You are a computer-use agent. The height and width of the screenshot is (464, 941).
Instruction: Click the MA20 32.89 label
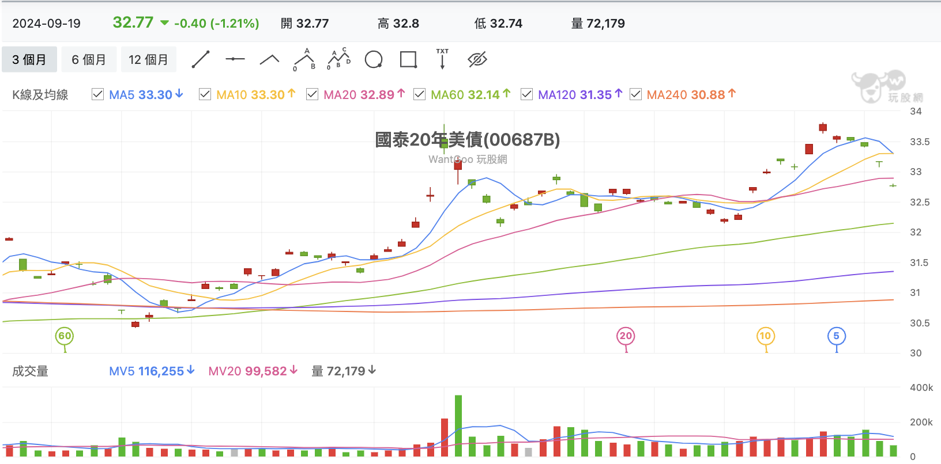point(364,94)
